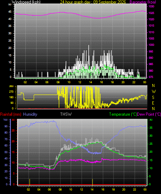Click the 24 hour graph day title

coord(93,2)
